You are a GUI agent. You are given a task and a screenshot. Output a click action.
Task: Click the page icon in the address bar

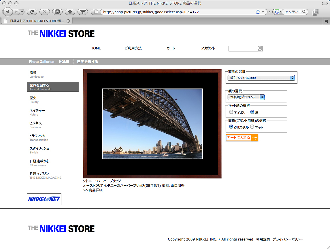[x=96, y=12]
